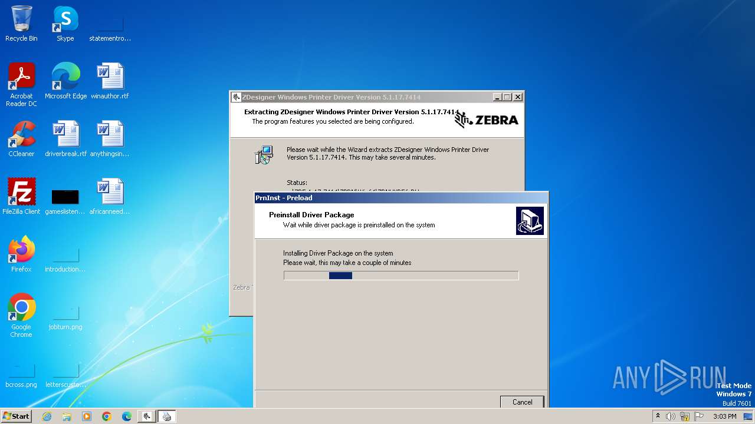Open the network status tray icon
Image resolution: width=755 pixels, height=424 pixels.
685,416
